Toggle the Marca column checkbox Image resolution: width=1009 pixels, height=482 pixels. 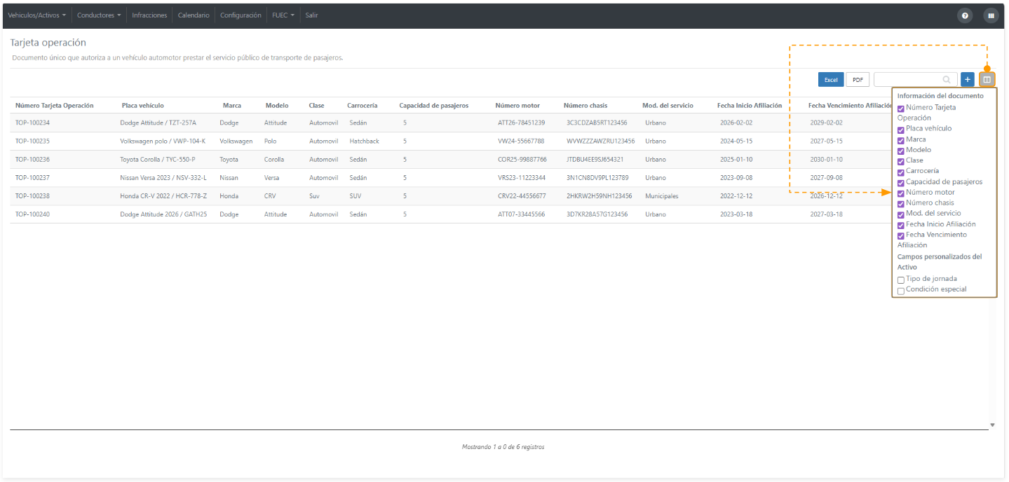[x=901, y=140]
